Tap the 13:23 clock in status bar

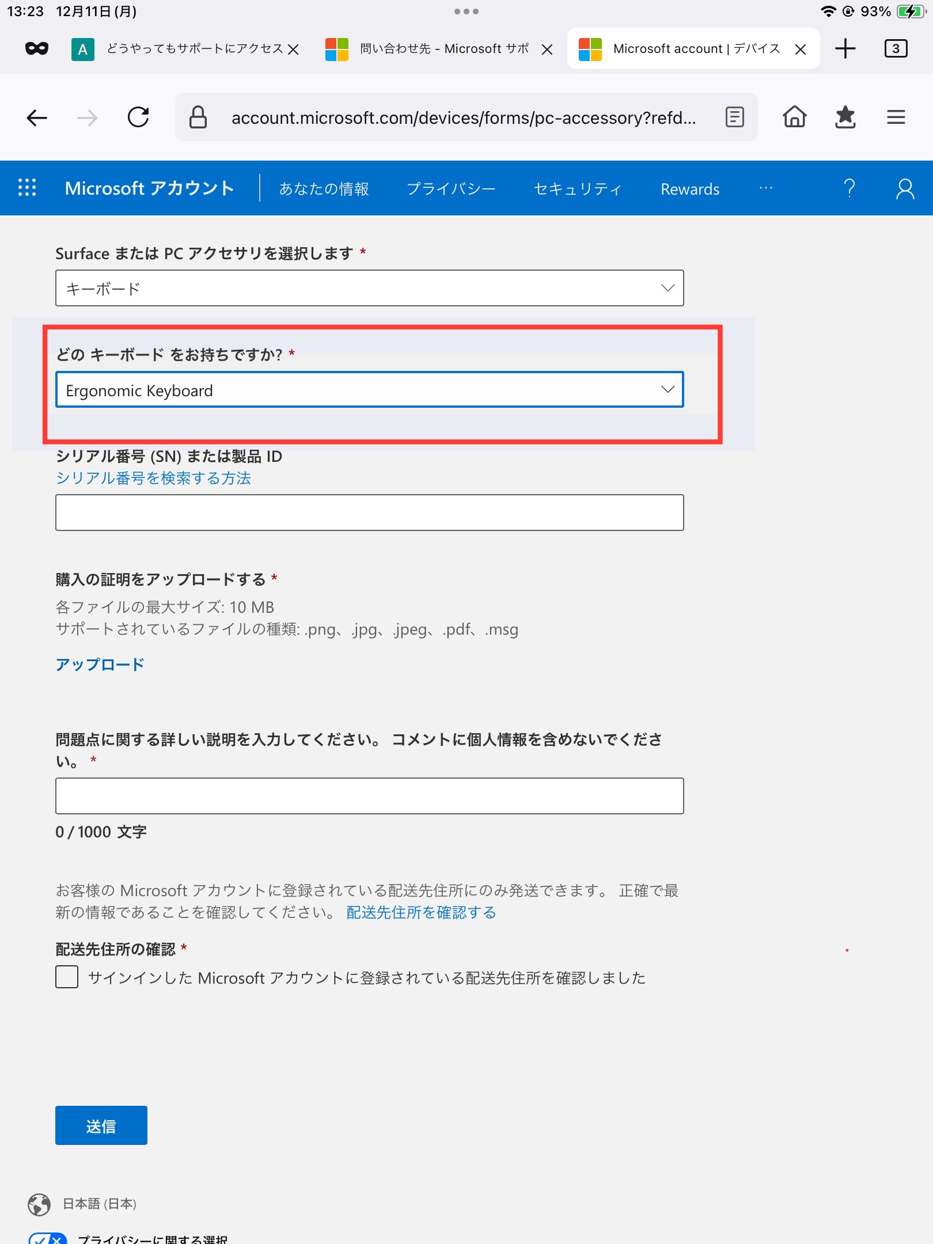[x=25, y=12]
